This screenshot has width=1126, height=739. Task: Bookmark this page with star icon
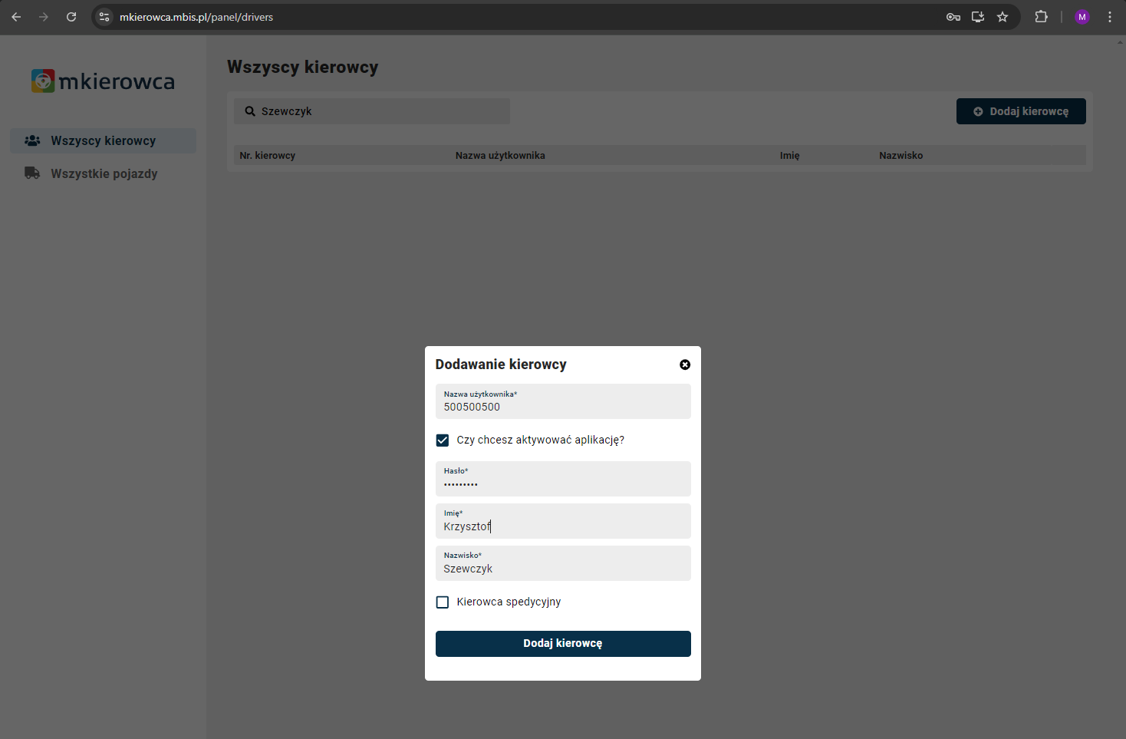(x=1003, y=17)
